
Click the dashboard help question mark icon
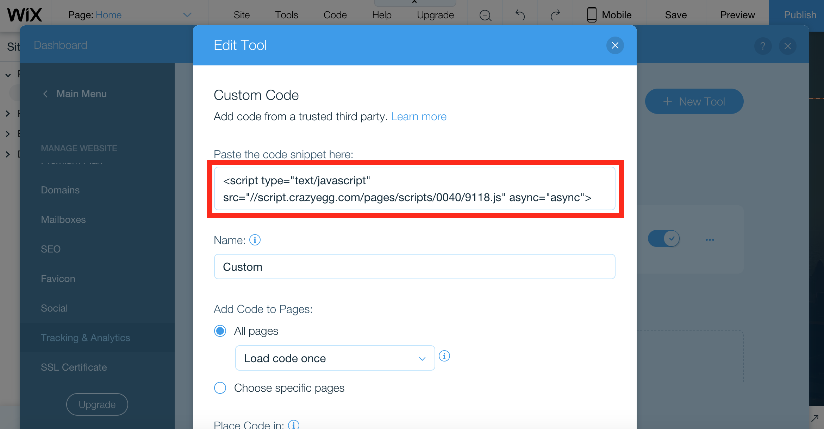tap(763, 46)
